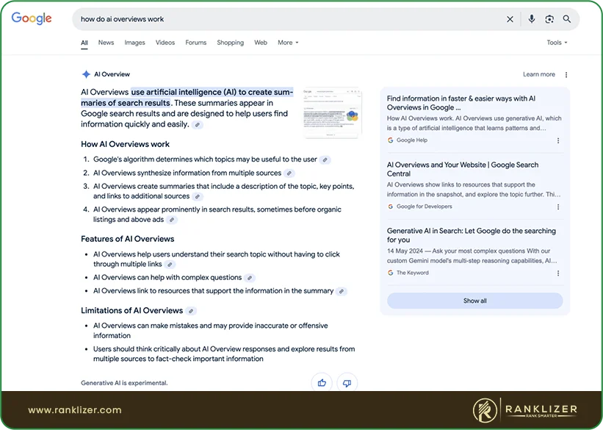603x430 pixels.
Task: Start voice search with microphone icon
Action: (x=532, y=19)
